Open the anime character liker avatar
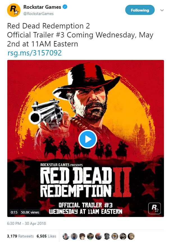The width and height of the screenshot is (169, 242). pos(82,236)
